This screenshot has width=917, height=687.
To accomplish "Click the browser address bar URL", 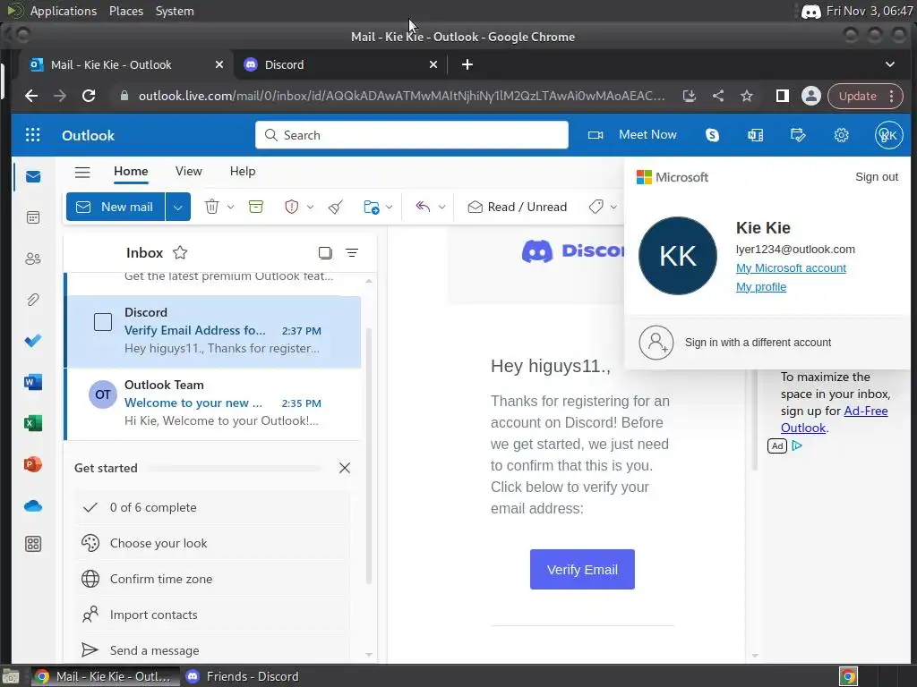I will [401, 96].
